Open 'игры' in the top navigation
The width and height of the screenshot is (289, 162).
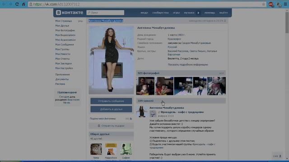[x=176, y=13]
